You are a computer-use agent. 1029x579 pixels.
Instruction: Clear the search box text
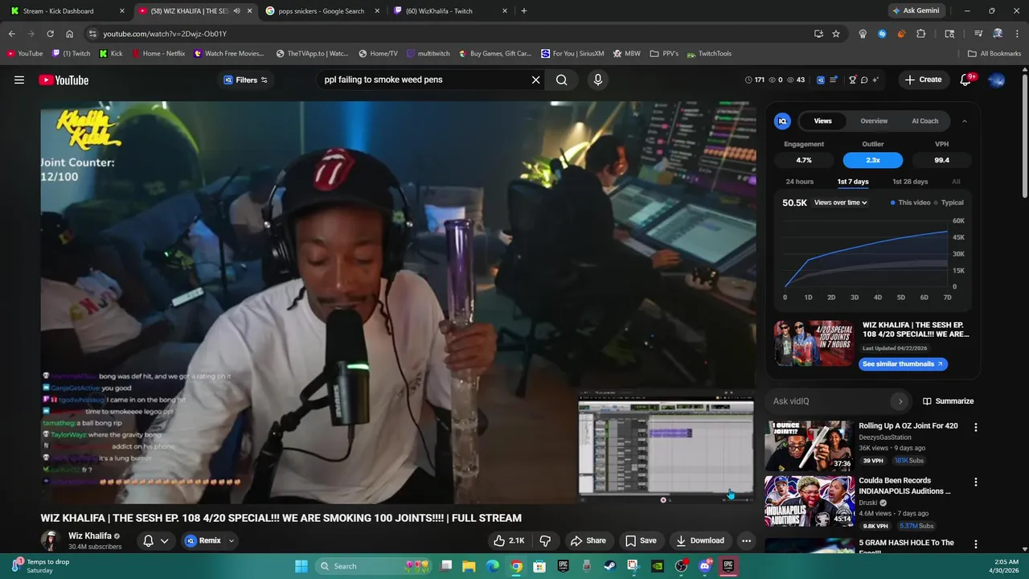tap(535, 80)
